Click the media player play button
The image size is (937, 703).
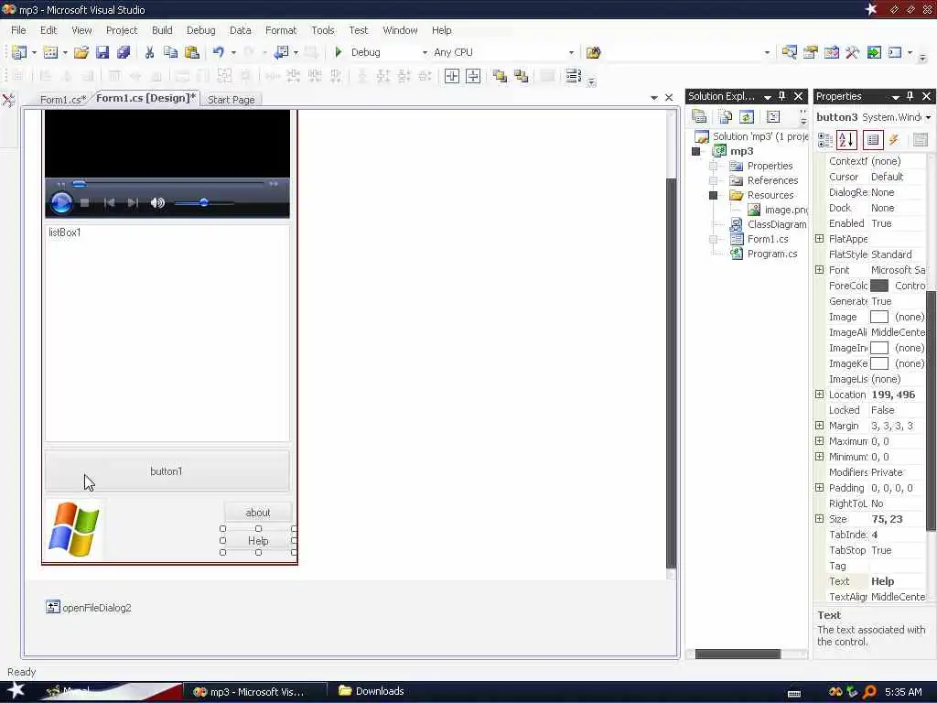[61, 202]
